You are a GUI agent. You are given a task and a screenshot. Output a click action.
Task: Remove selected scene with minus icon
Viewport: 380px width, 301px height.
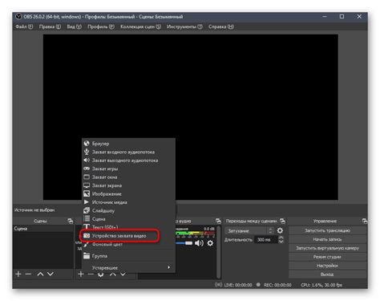click(28, 274)
